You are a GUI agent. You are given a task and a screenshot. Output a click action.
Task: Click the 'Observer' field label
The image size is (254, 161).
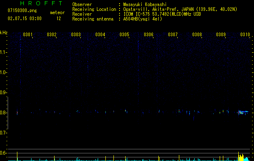click(82, 4)
